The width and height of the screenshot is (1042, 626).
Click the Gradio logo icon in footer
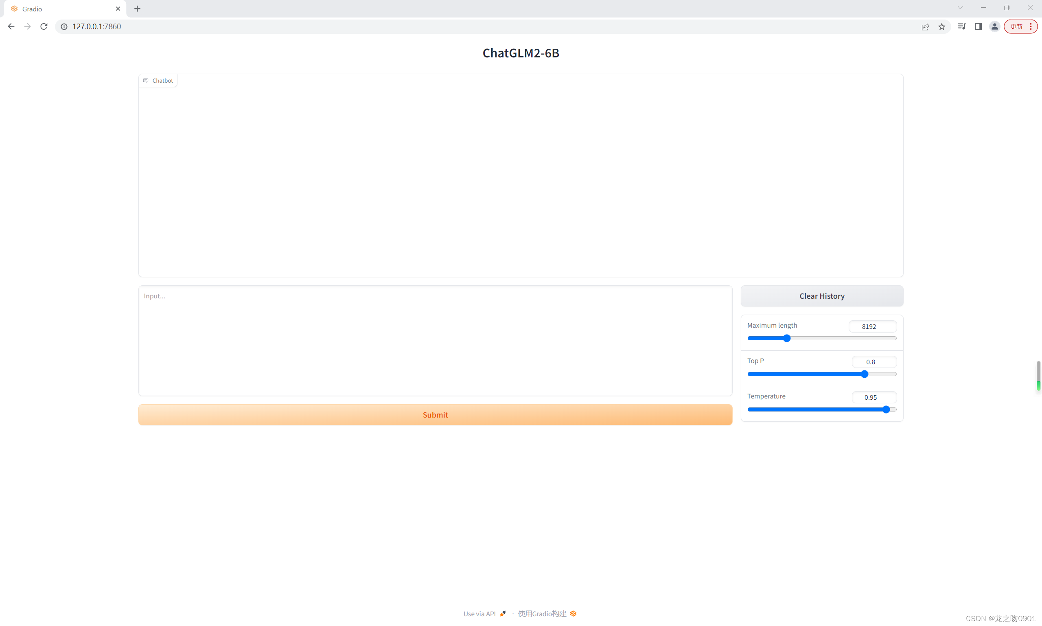point(574,614)
